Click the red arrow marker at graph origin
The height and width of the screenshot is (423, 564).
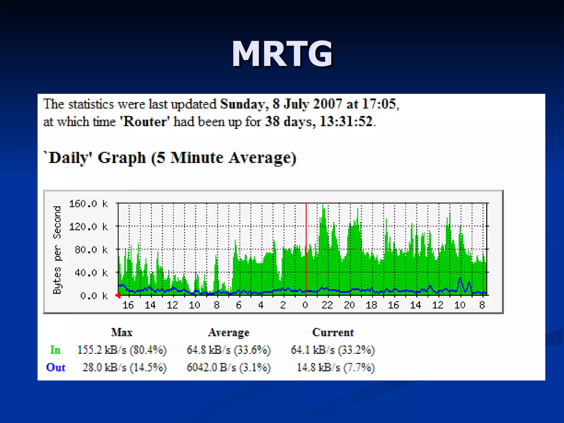(x=118, y=295)
